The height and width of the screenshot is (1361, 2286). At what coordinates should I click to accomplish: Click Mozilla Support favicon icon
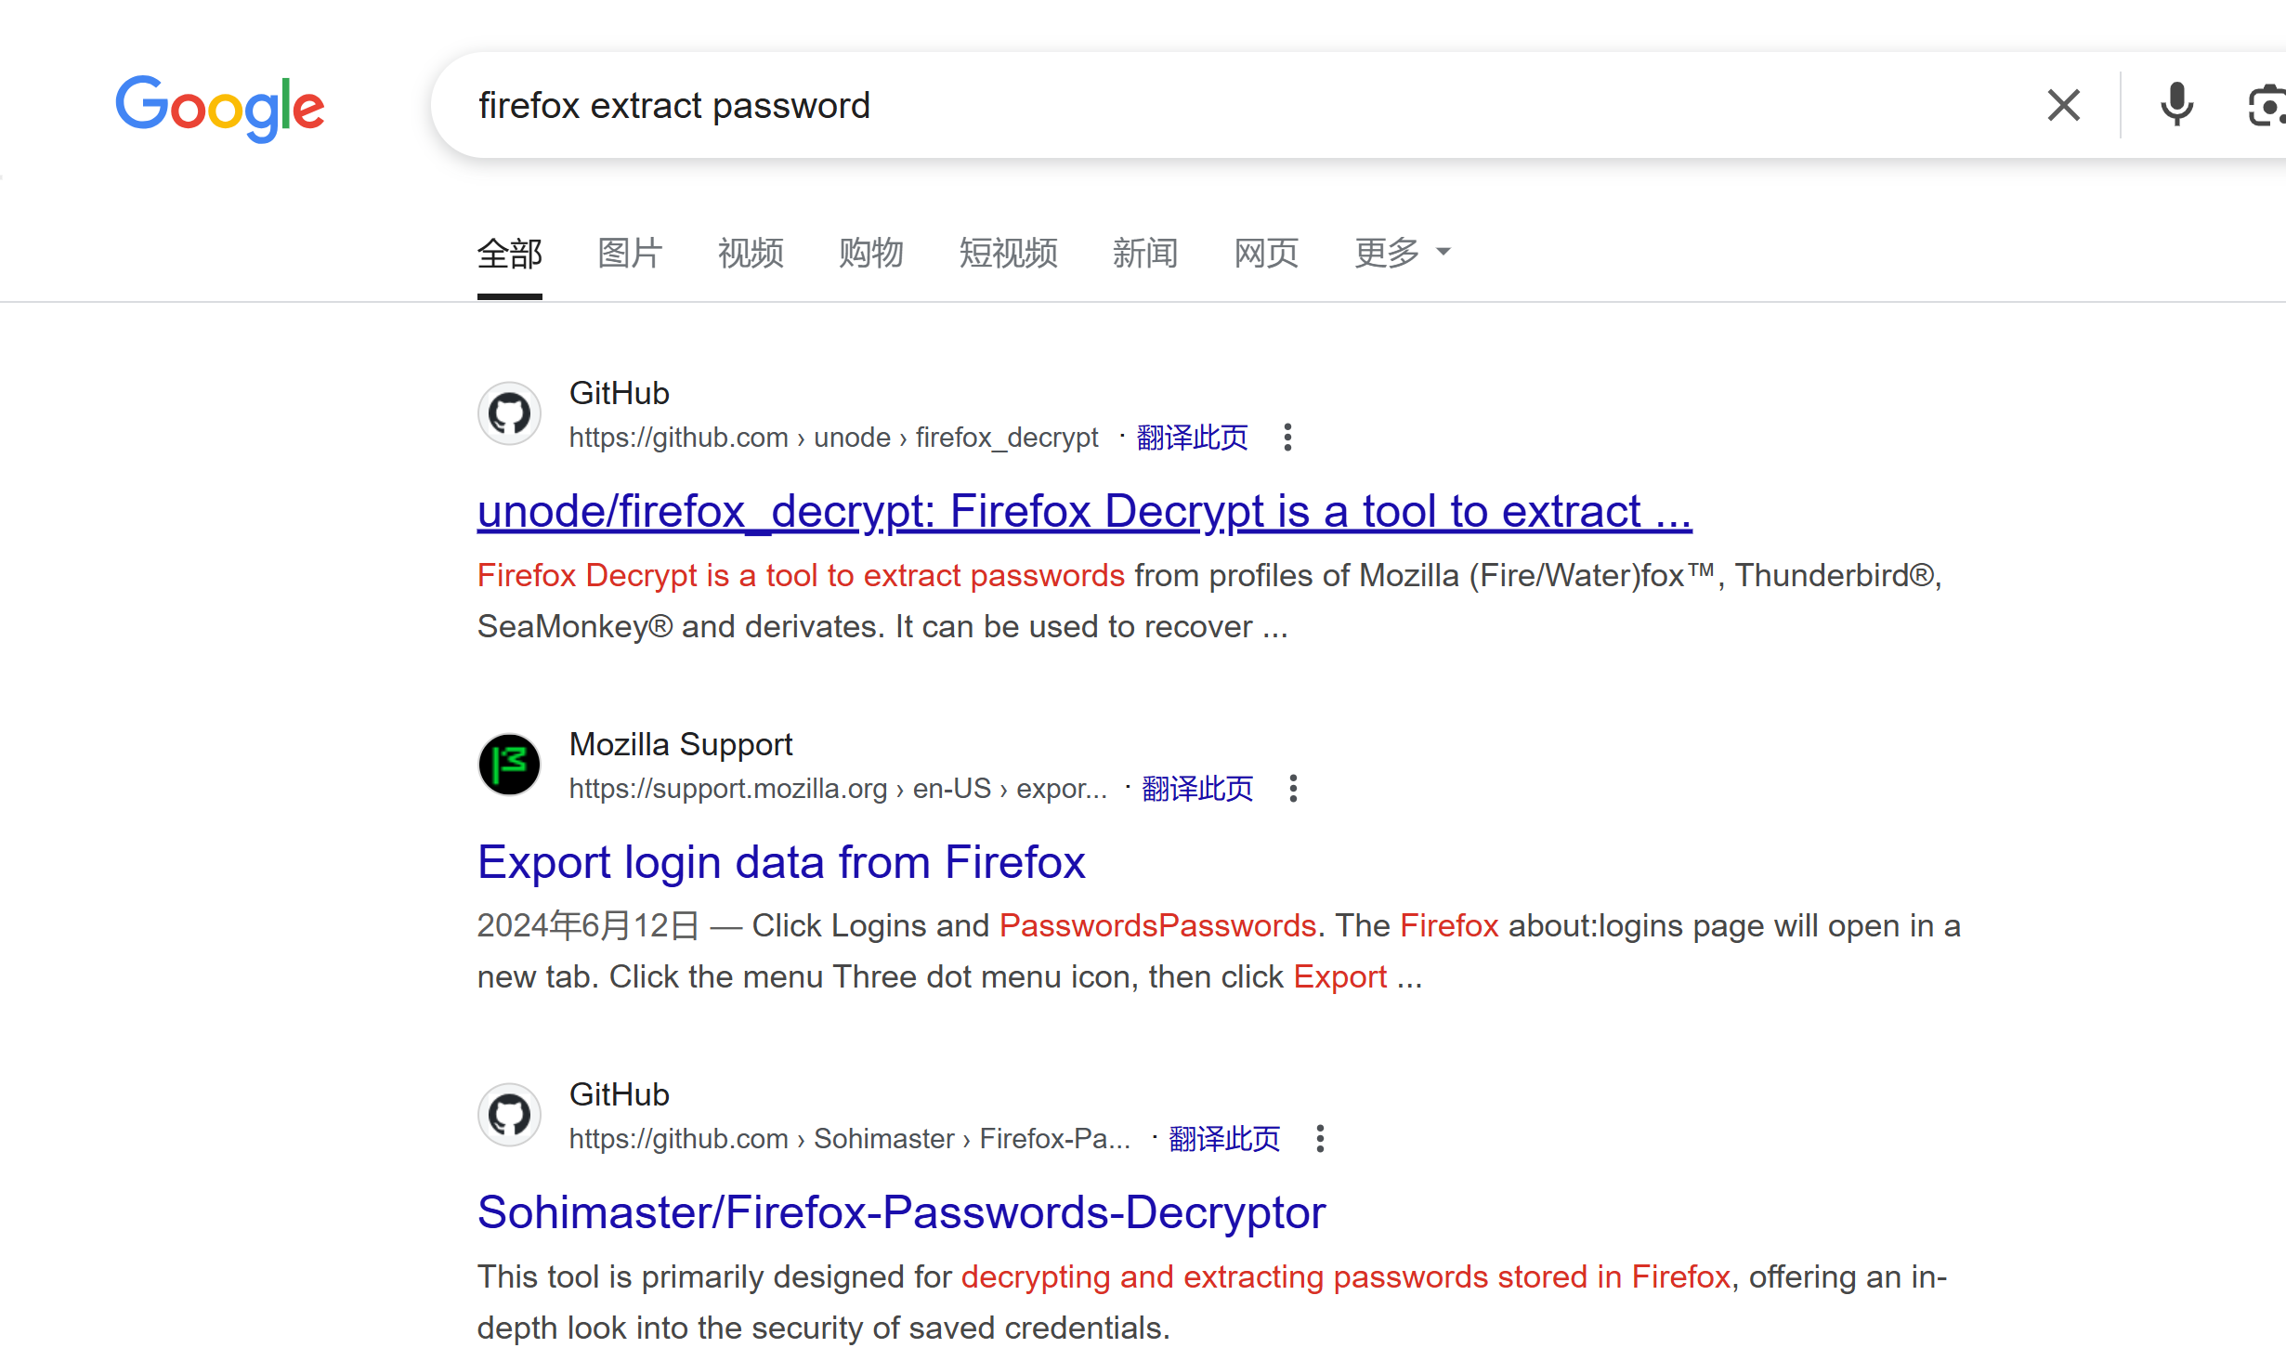click(510, 765)
